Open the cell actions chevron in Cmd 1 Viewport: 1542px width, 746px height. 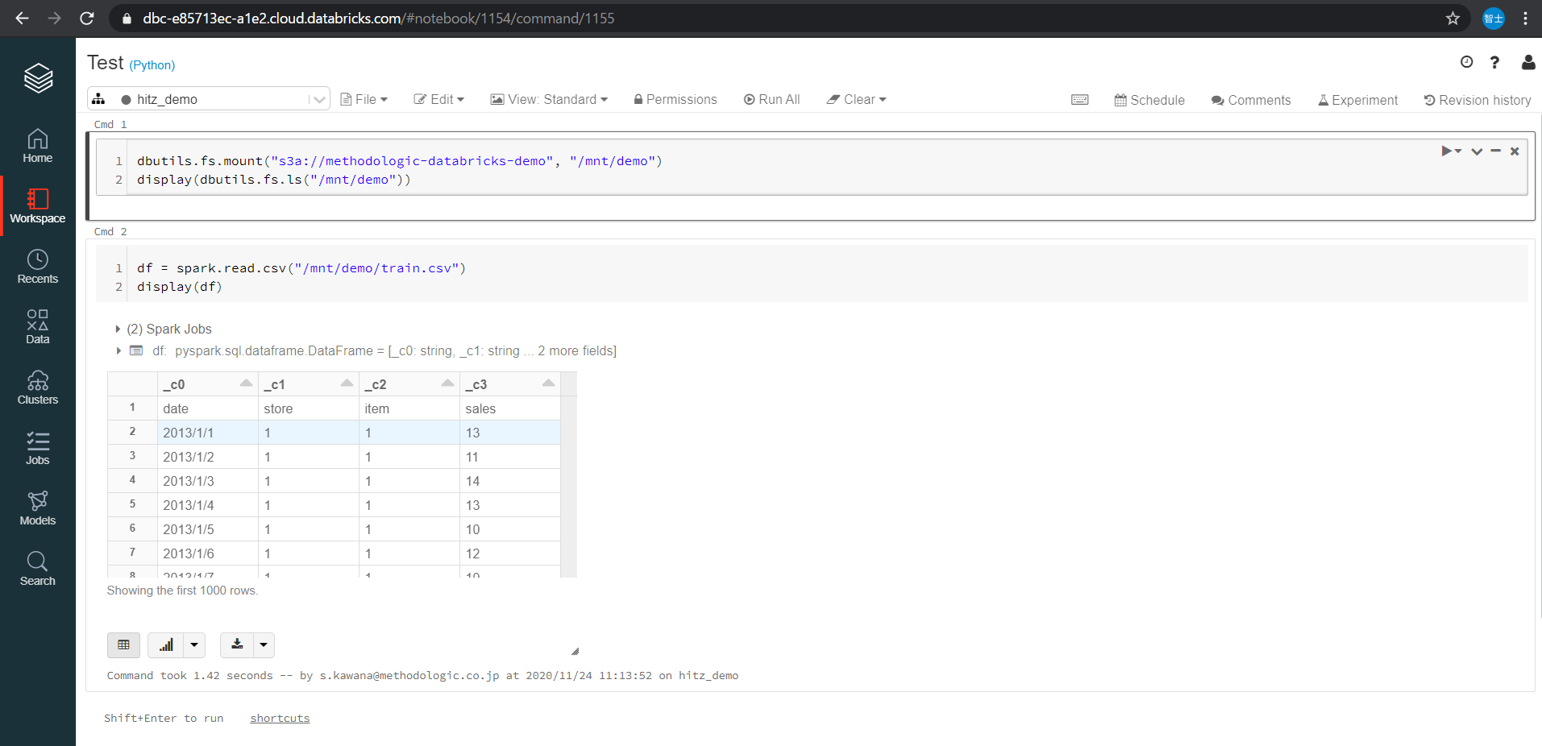click(x=1477, y=151)
